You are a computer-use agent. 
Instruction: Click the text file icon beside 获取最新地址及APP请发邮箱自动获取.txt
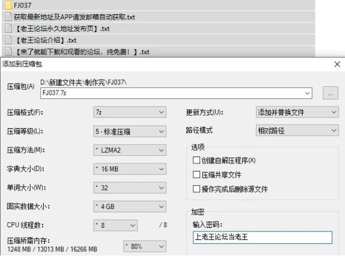point(8,17)
